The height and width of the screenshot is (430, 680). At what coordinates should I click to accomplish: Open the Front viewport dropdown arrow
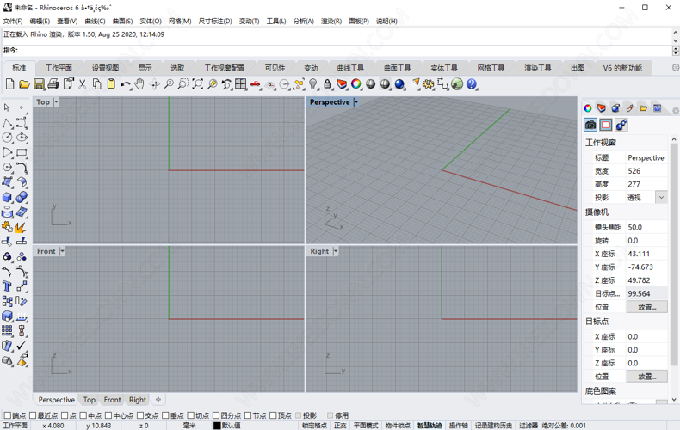click(x=62, y=251)
